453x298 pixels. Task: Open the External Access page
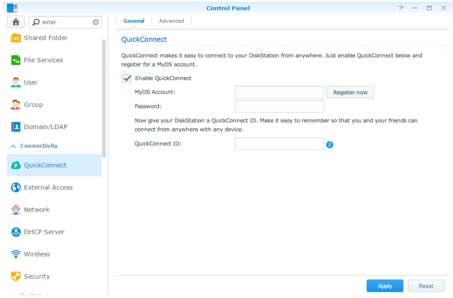click(x=54, y=187)
